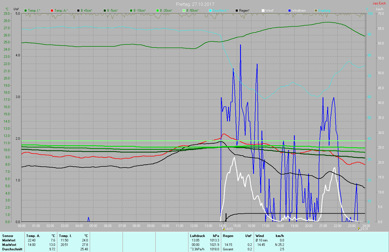Select the light green B -50cm legend square
The image size is (389, 252).
(184, 11)
